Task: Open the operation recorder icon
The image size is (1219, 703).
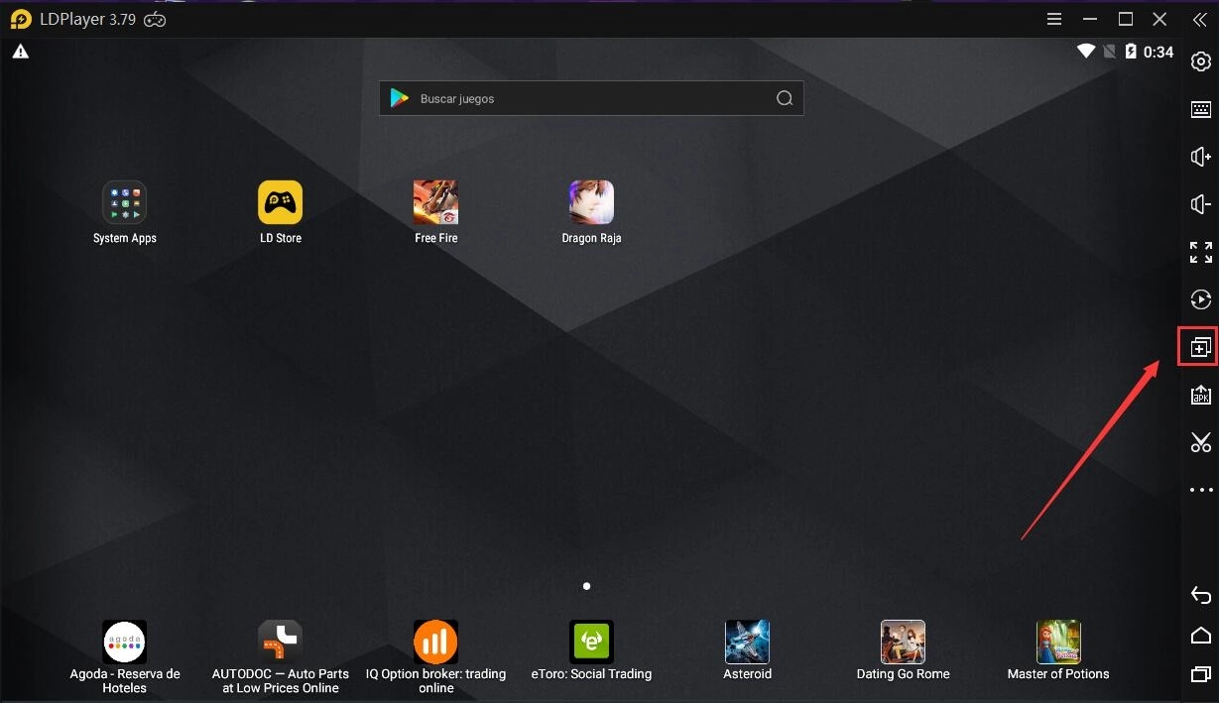Action: point(1200,299)
